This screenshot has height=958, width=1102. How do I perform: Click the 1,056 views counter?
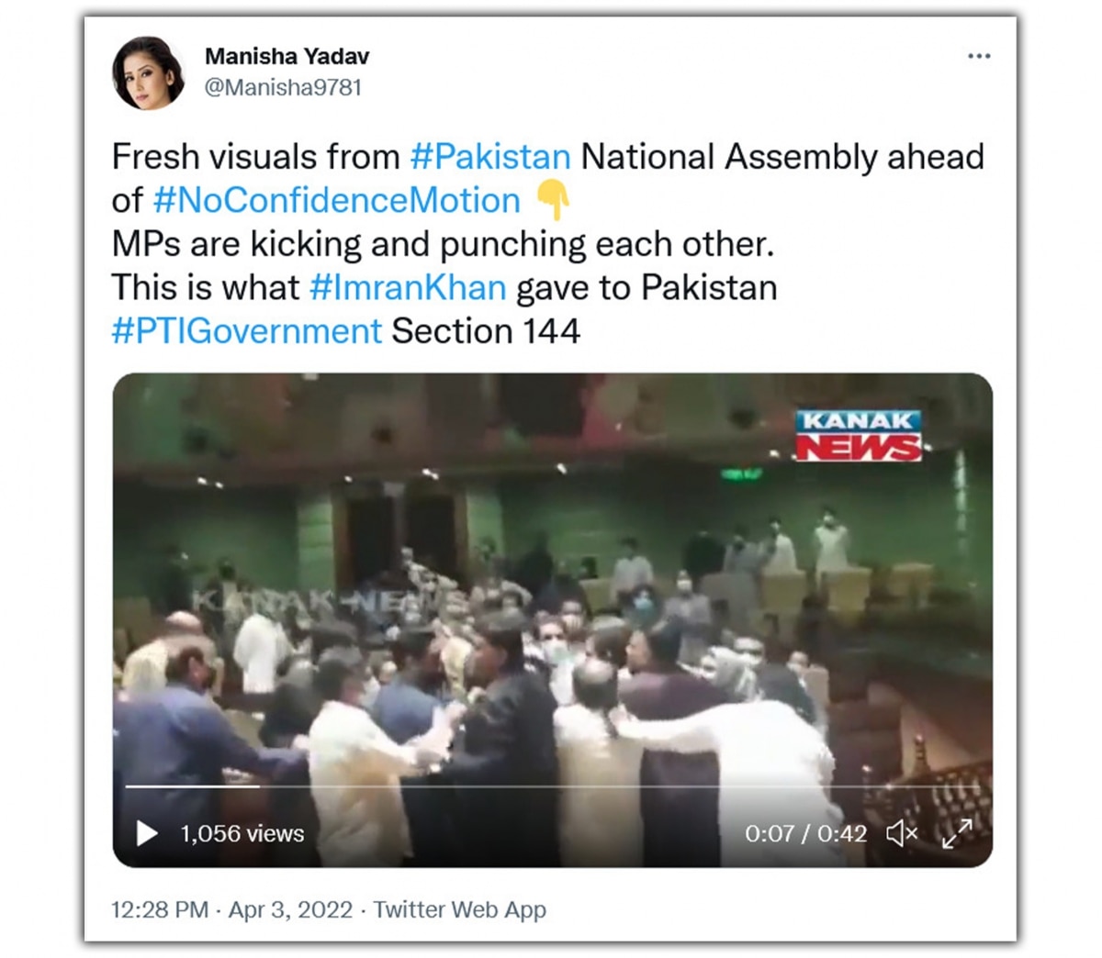242,833
